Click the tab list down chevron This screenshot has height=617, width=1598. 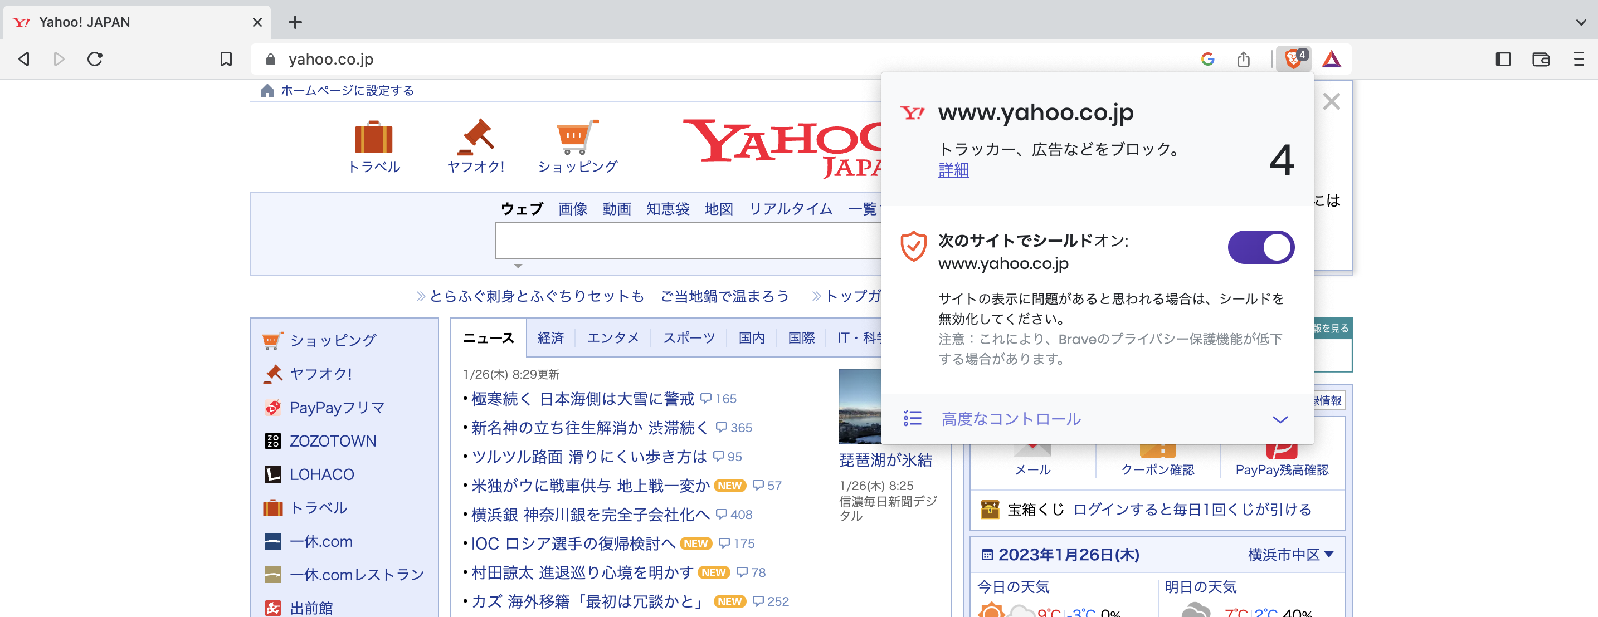1580,23
